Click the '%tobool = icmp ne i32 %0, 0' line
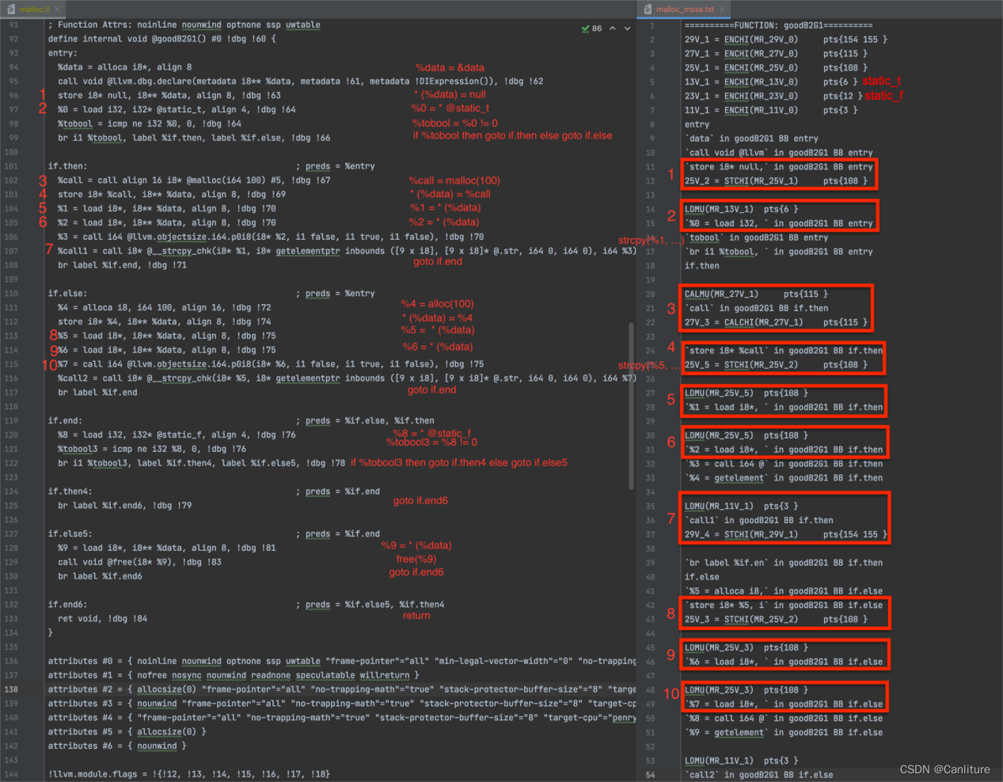The image size is (1003, 782). [x=150, y=123]
